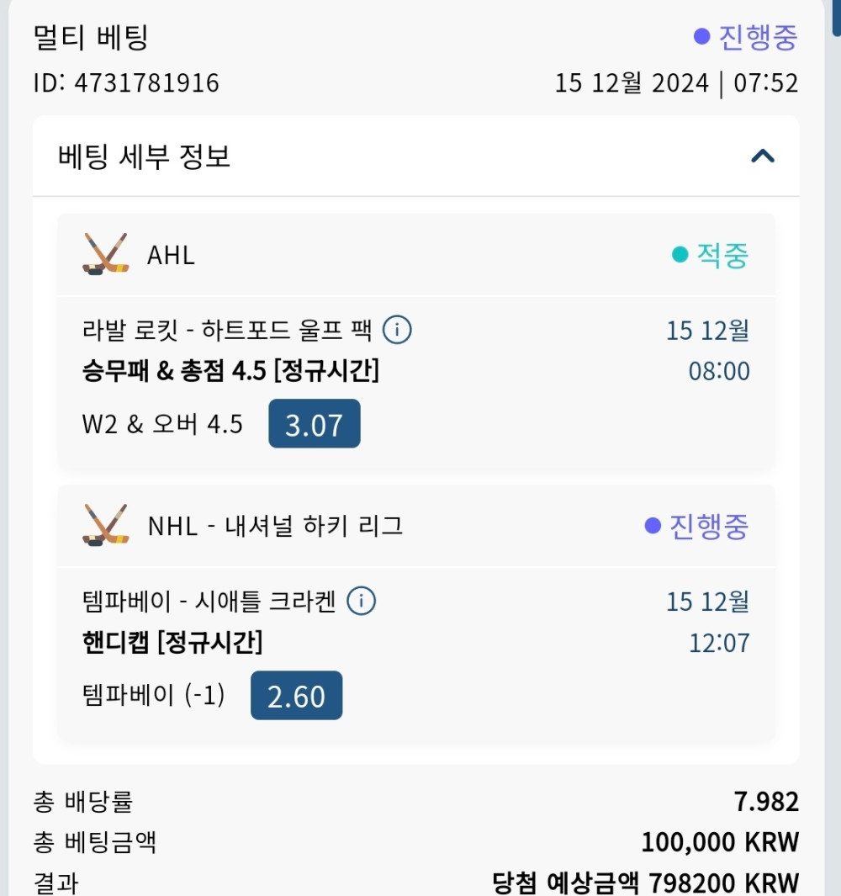Click the 당첨 예상금액 798200 KRW amount
The height and width of the screenshot is (896, 841).
tap(645, 883)
